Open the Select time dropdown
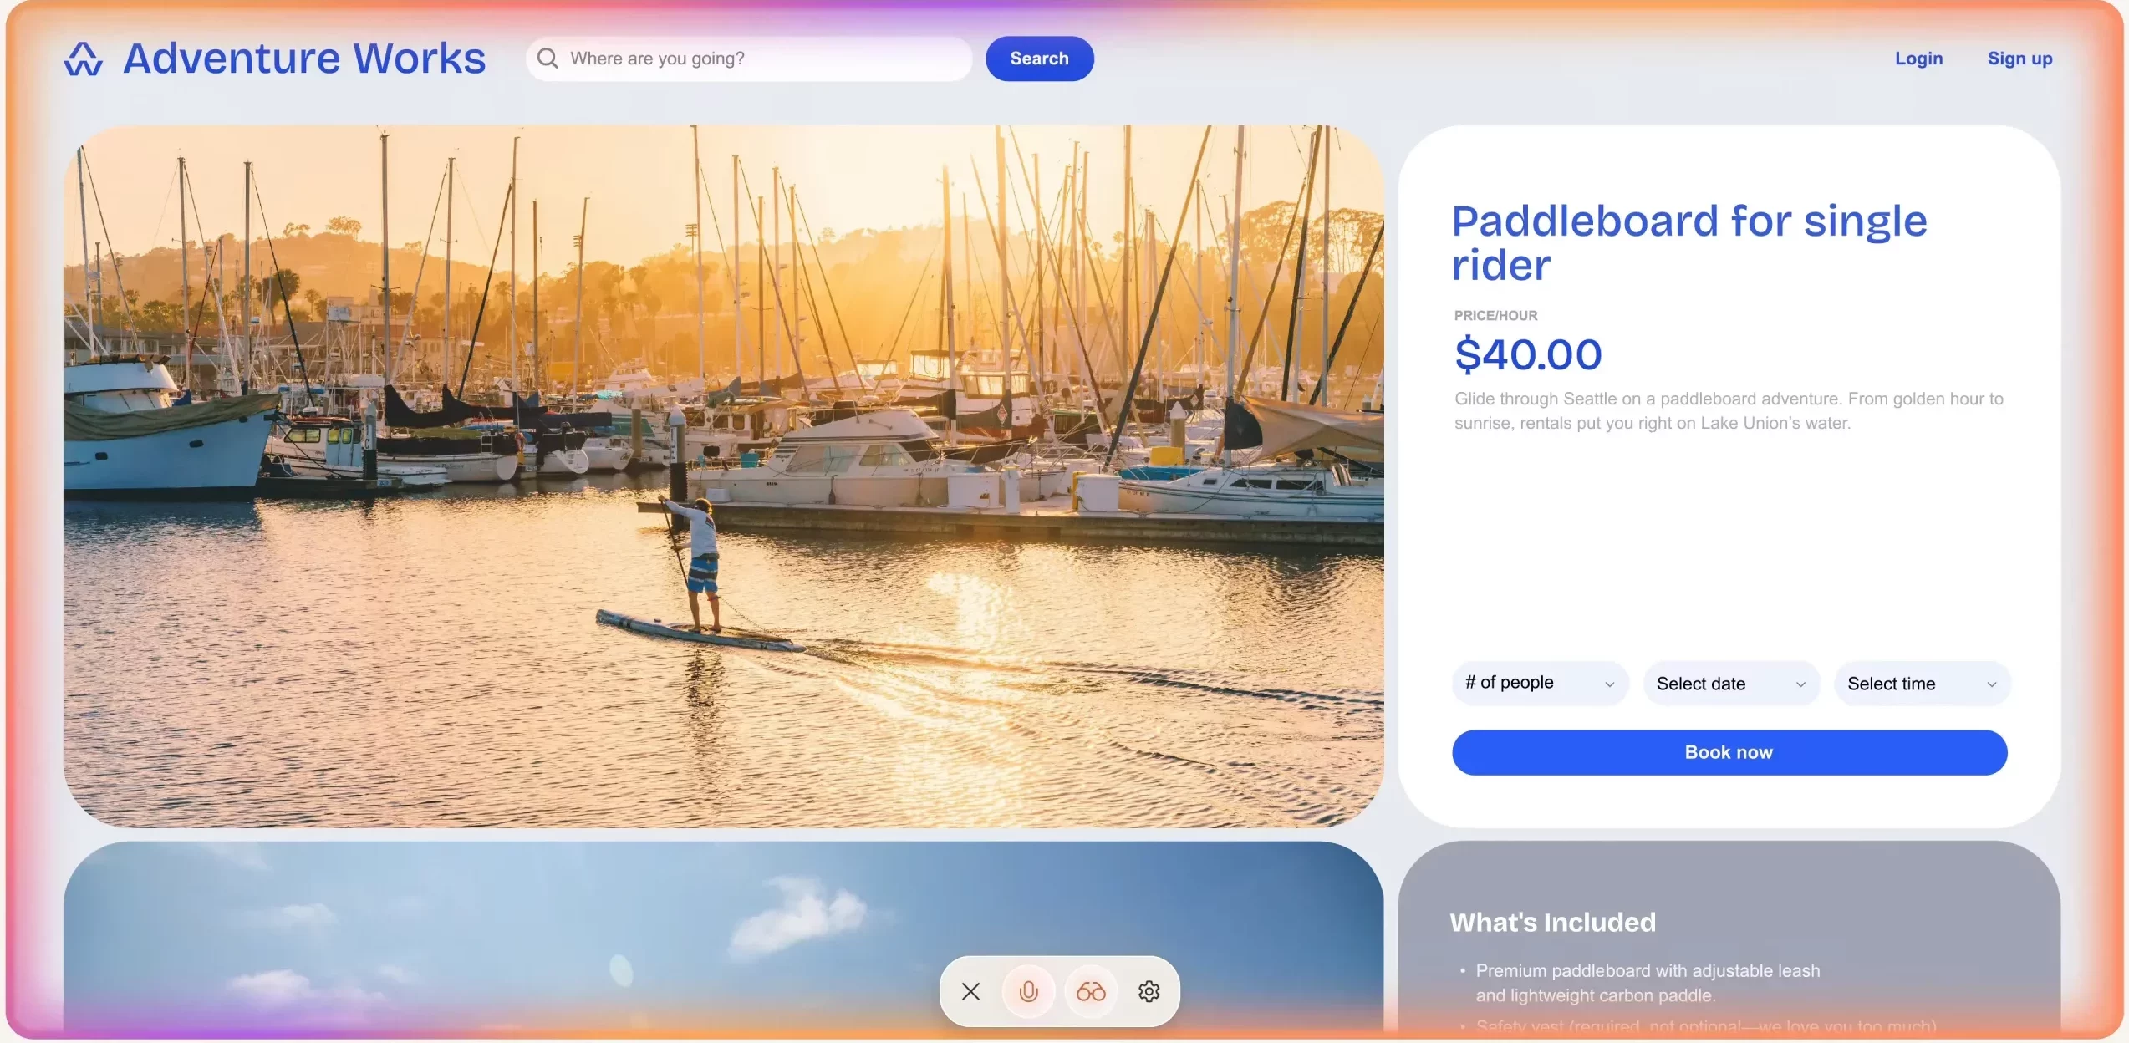 tap(1922, 684)
